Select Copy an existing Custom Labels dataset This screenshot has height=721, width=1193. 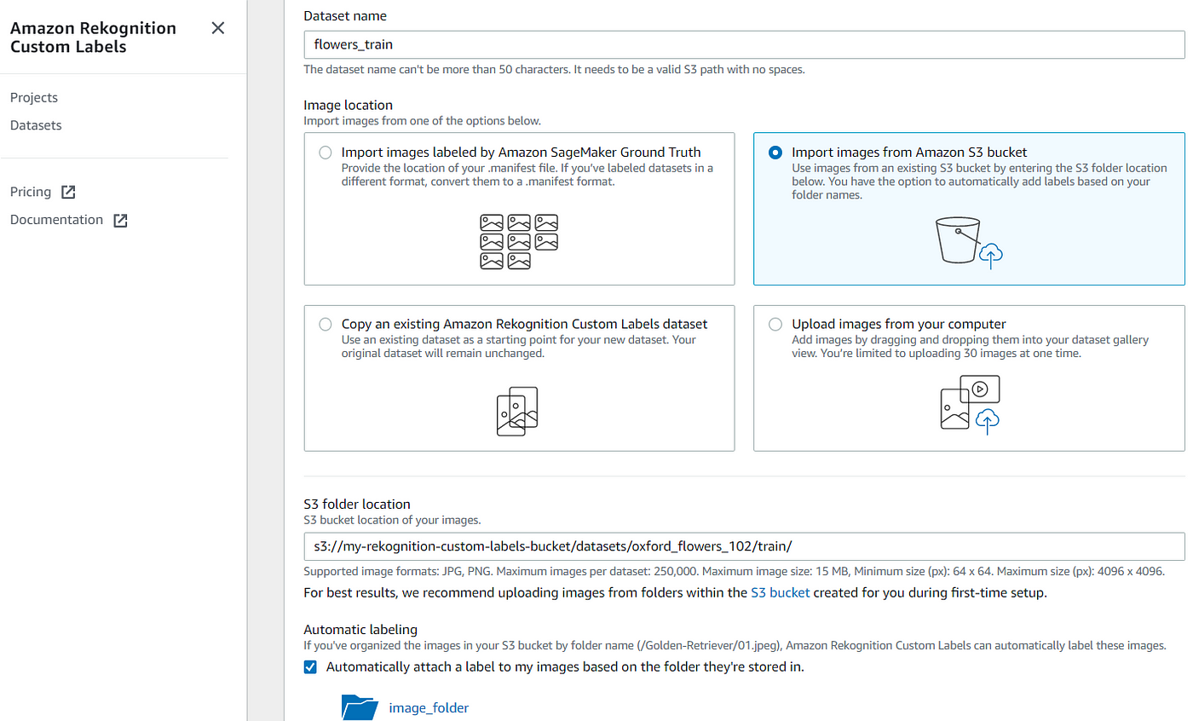click(325, 324)
